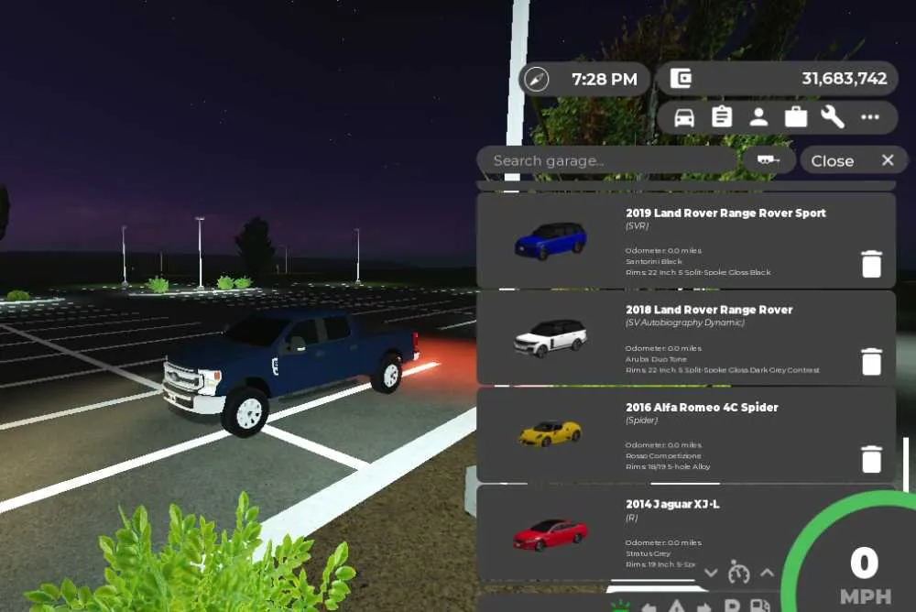The width and height of the screenshot is (916, 612).
Task: Click the fuel pump icon
Action: coord(758,607)
